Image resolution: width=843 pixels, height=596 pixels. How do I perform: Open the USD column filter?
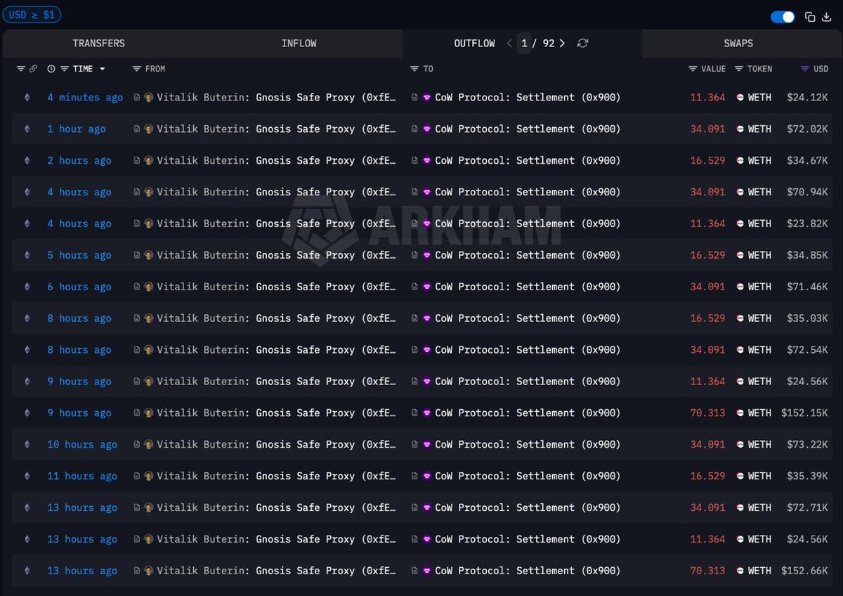point(805,69)
